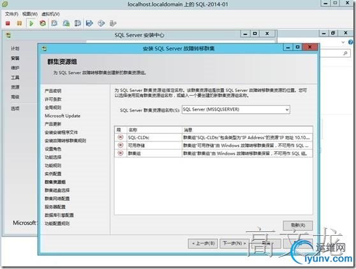Click the 群集磁盘选择 wizard step
This screenshot has height=269, width=356.
[57, 190]
